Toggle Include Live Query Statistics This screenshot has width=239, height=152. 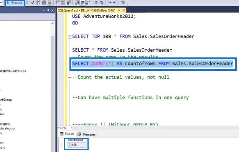pyautogui.click(x=63, y=3)
